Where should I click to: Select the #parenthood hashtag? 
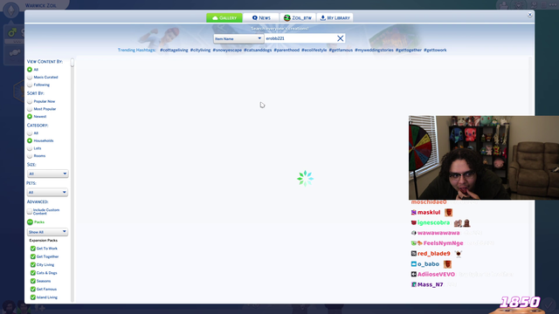(286, 51)
